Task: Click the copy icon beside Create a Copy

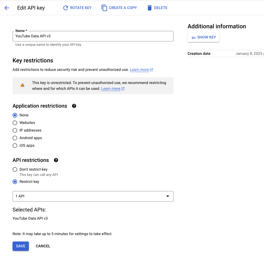Action: 104,8
